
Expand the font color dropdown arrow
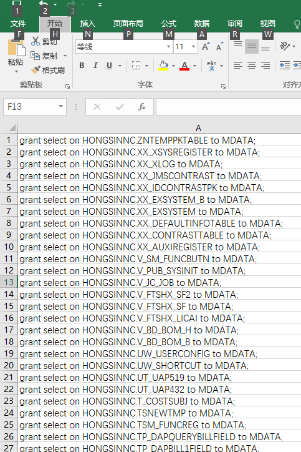click(195, 66)
